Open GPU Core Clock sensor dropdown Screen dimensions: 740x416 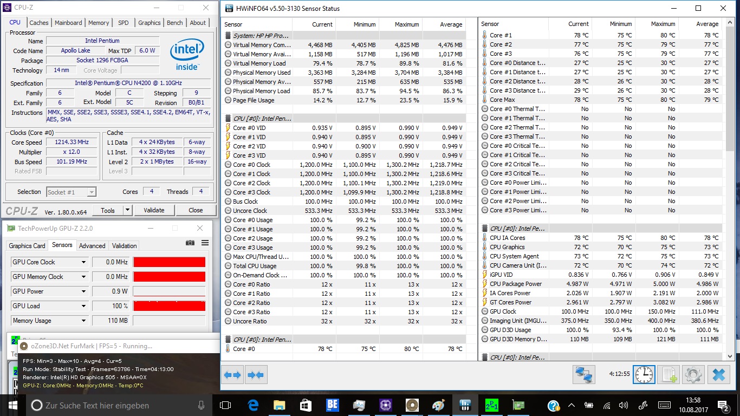(x=83, y=262)
